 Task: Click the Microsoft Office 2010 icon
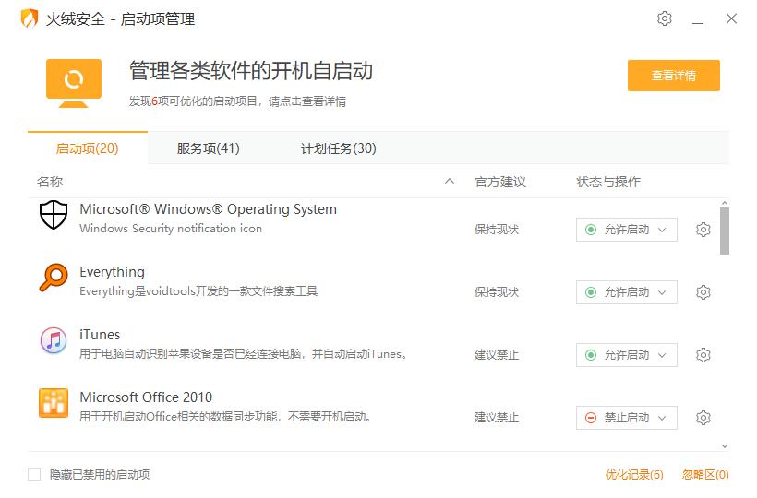point(54,403)
